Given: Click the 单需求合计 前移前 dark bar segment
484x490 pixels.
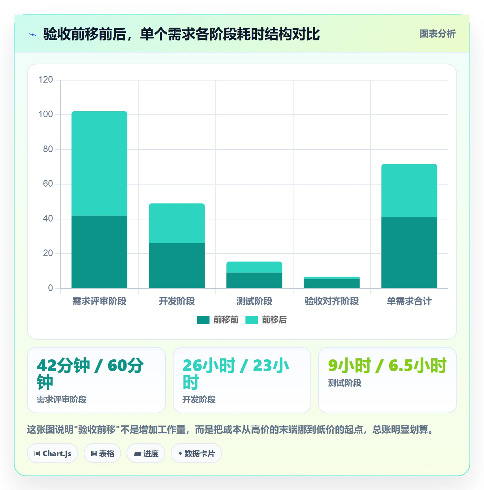Looking at the screenshot, I should click(x=409, y=253).
